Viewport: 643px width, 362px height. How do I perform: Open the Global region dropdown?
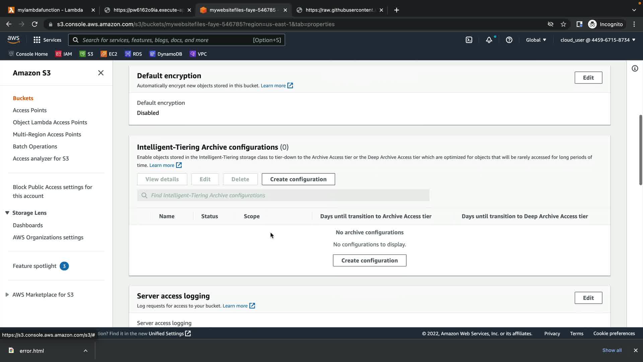536,40
